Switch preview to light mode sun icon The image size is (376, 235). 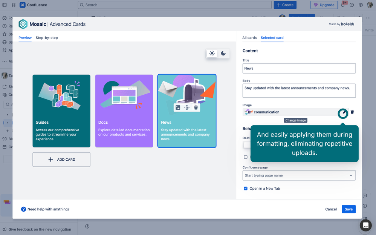212,54
